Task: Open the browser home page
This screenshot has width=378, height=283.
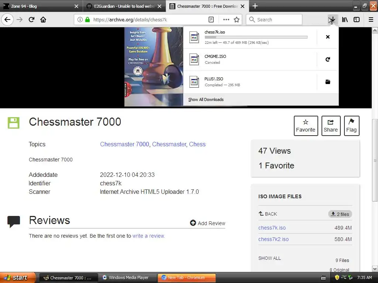Action: point(43,20)
